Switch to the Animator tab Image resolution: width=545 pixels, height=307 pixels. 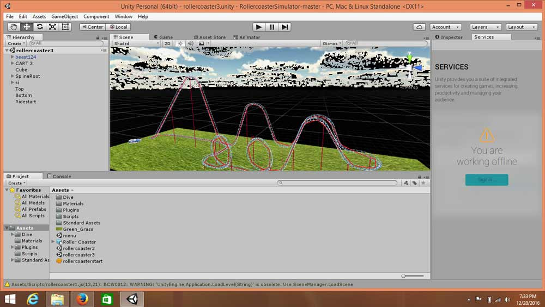pos(247,37)
